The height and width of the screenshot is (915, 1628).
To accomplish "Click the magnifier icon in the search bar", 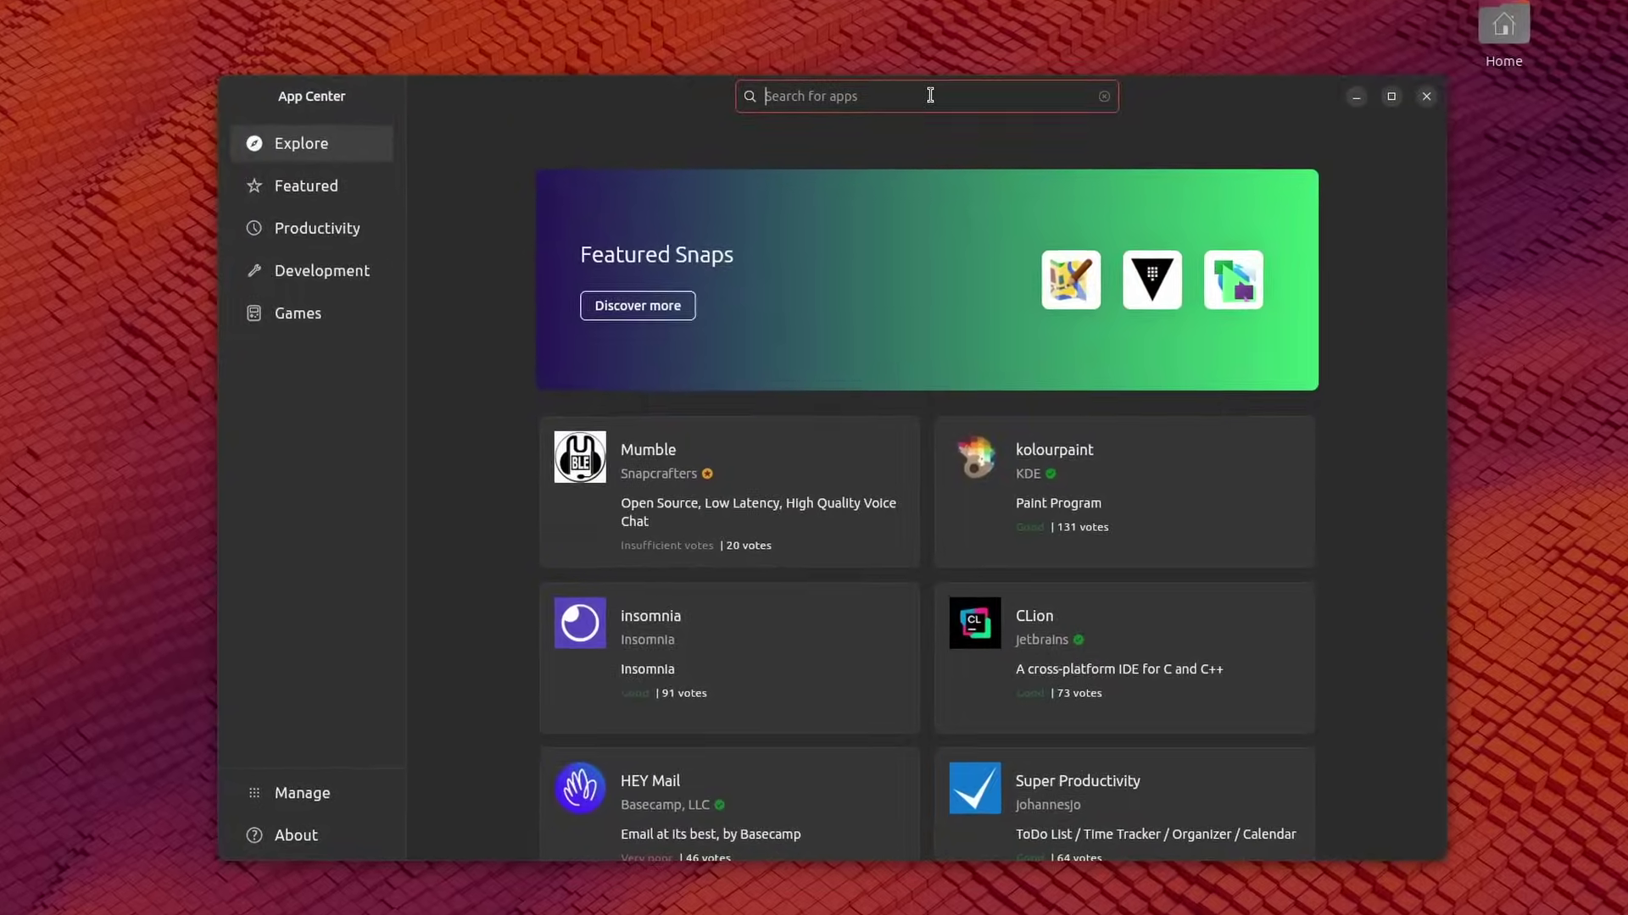I will 750,96.
